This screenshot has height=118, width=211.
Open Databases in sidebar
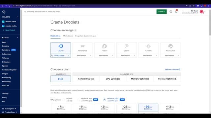tap(6, 62)
